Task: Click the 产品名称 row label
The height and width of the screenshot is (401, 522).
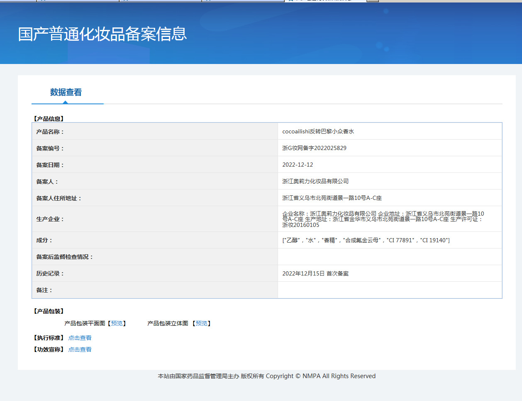Action: click(50, 132)
